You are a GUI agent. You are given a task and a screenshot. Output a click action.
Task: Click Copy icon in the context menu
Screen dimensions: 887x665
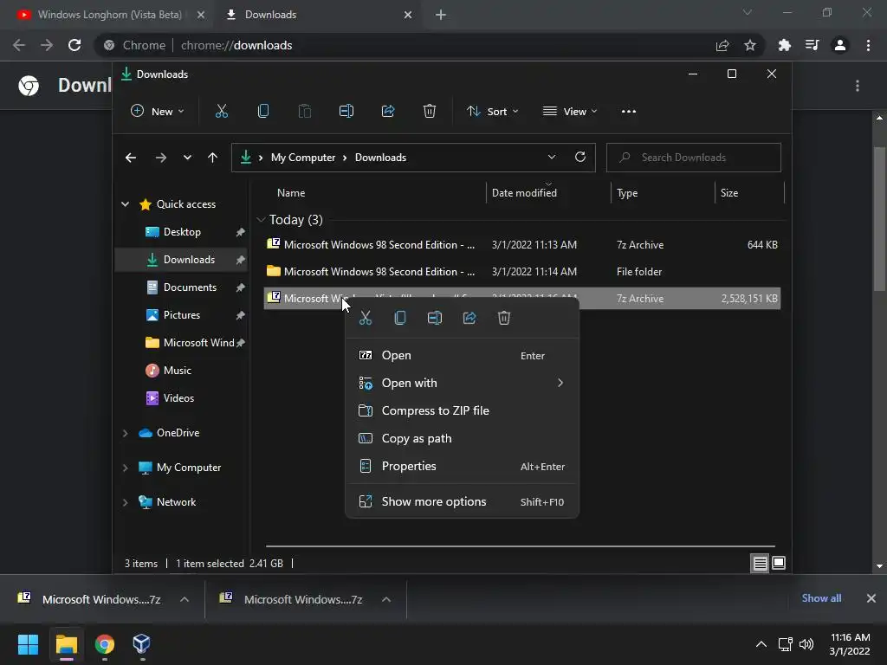(400, 318)
